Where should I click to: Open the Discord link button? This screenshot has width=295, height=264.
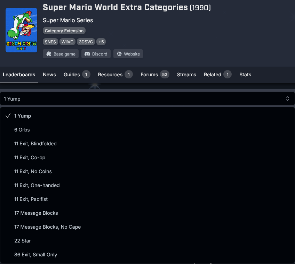tap(96, 54)
